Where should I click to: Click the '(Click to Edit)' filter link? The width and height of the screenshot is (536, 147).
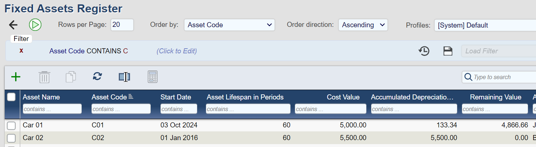click(x=176, y=51)
